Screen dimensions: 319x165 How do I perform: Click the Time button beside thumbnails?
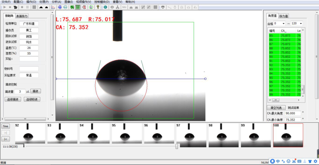6,126
